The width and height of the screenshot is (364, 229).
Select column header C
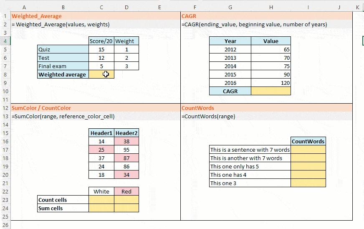point(101,8)
